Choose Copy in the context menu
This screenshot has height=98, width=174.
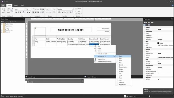point(105,48)
